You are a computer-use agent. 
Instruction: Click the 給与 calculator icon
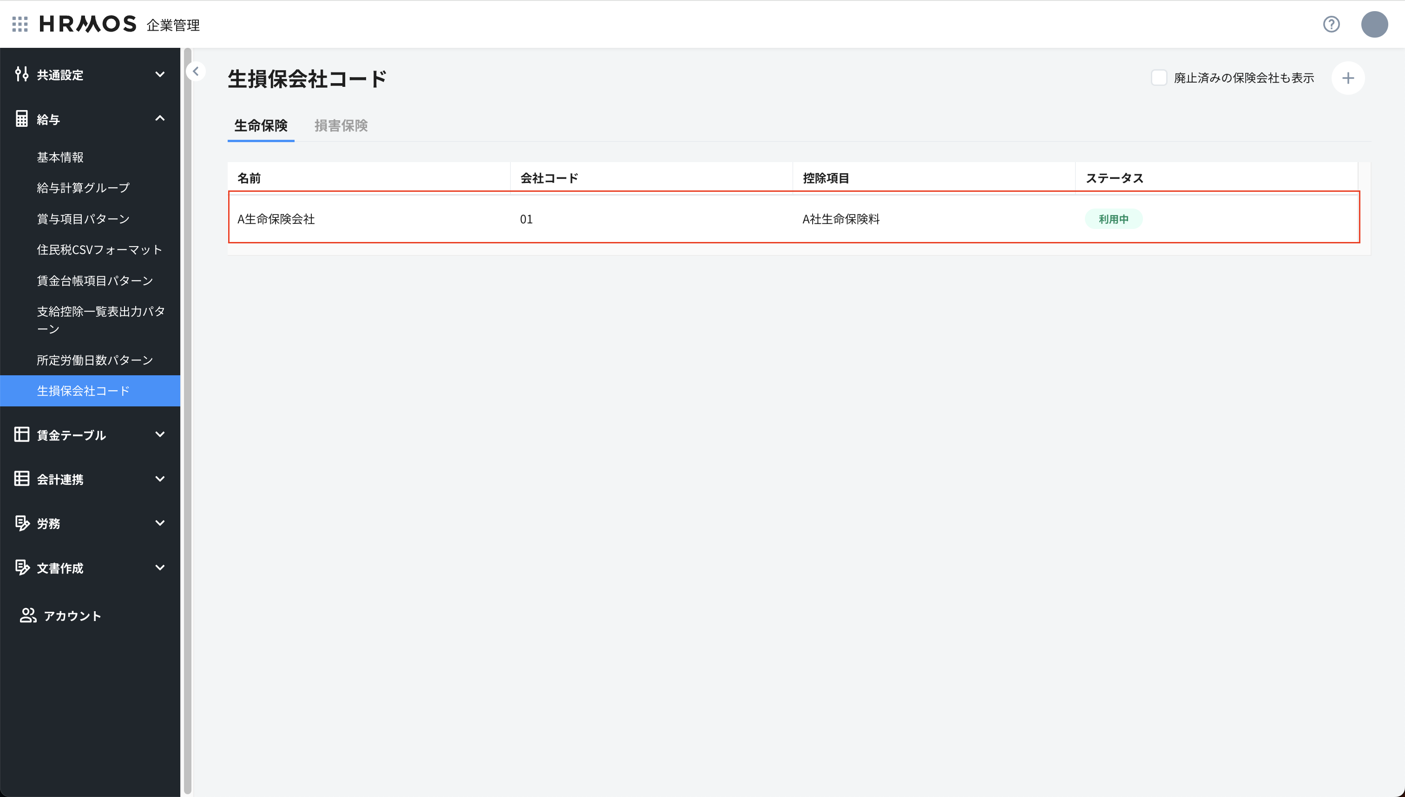tap(22, 118)
